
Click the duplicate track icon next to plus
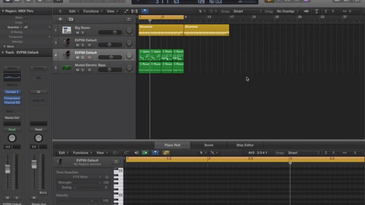click(x=71, y=19)
